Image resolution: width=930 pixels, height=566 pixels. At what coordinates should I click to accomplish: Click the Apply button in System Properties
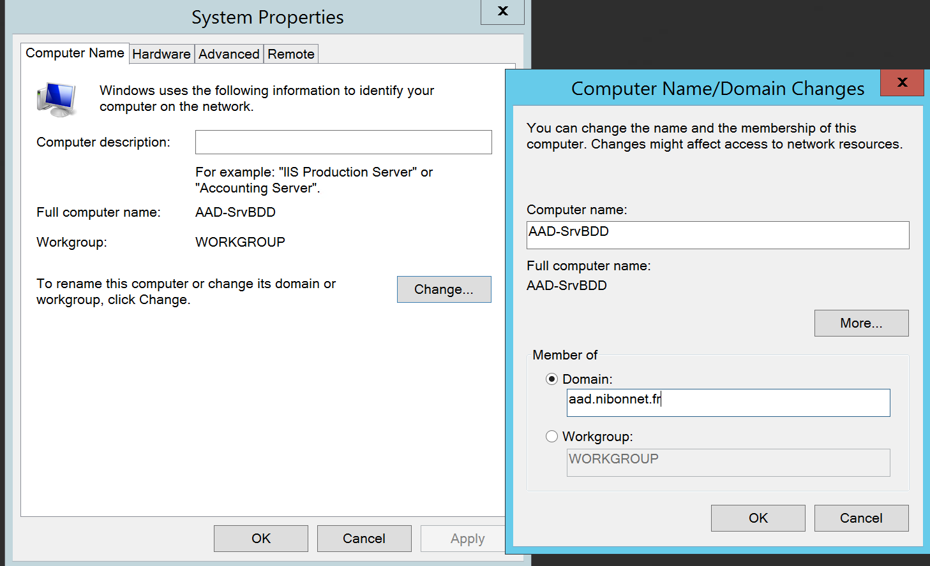[x=466, y=539]
